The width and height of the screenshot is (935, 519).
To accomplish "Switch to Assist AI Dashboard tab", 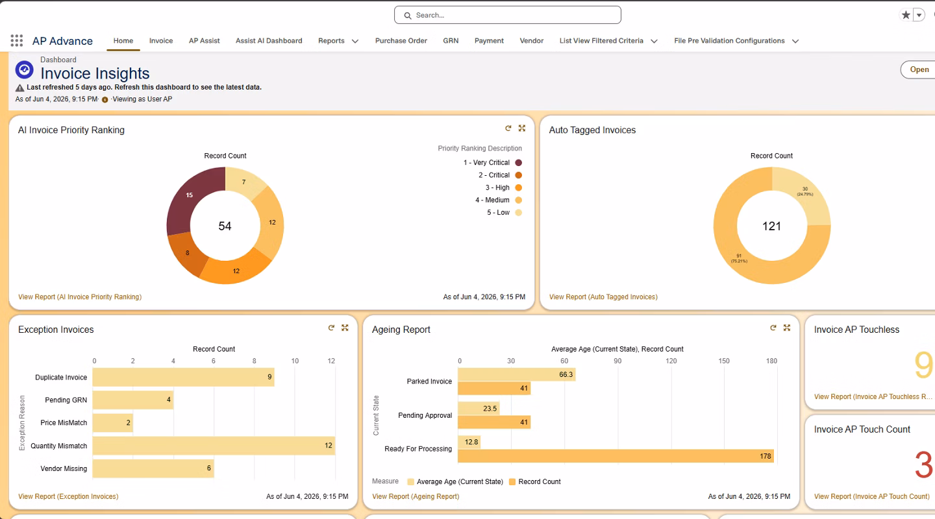I will (x=269, y=40).
